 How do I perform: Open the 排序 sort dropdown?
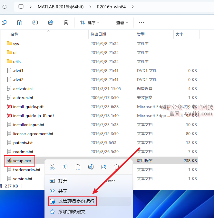[90, 23]
